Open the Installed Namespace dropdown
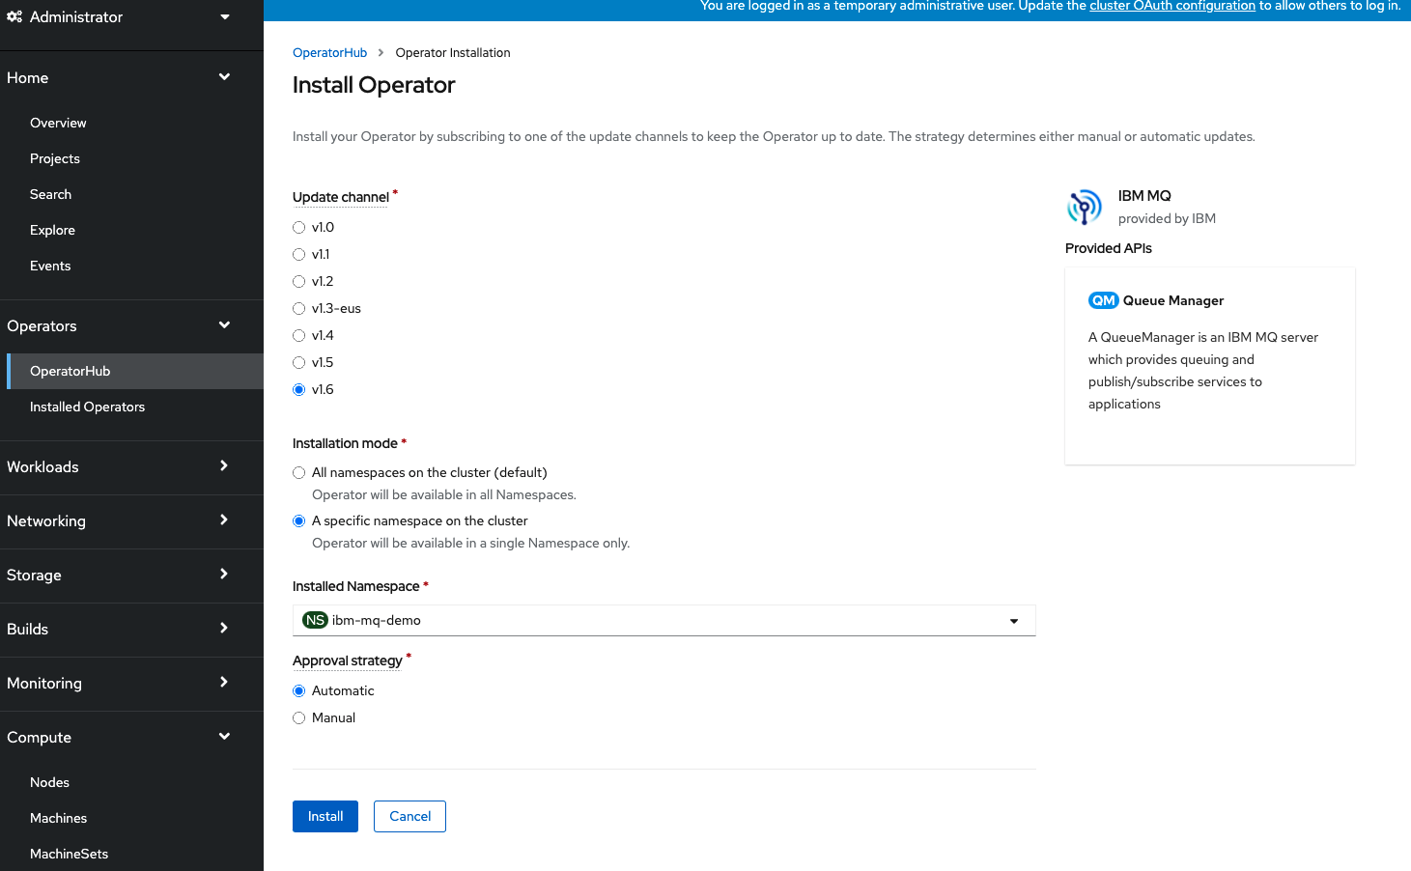Viewport: 1411px width, 871px height. pyautogui.click(x=664, y=621)
